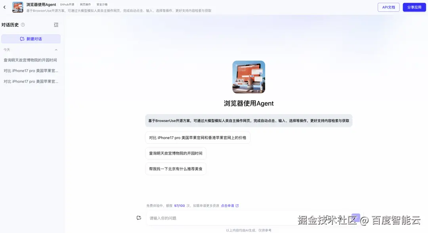The height and width of the screenshot is (233, 428).
Task: Click the 今天 group label
Action: [x=7, y=50]
